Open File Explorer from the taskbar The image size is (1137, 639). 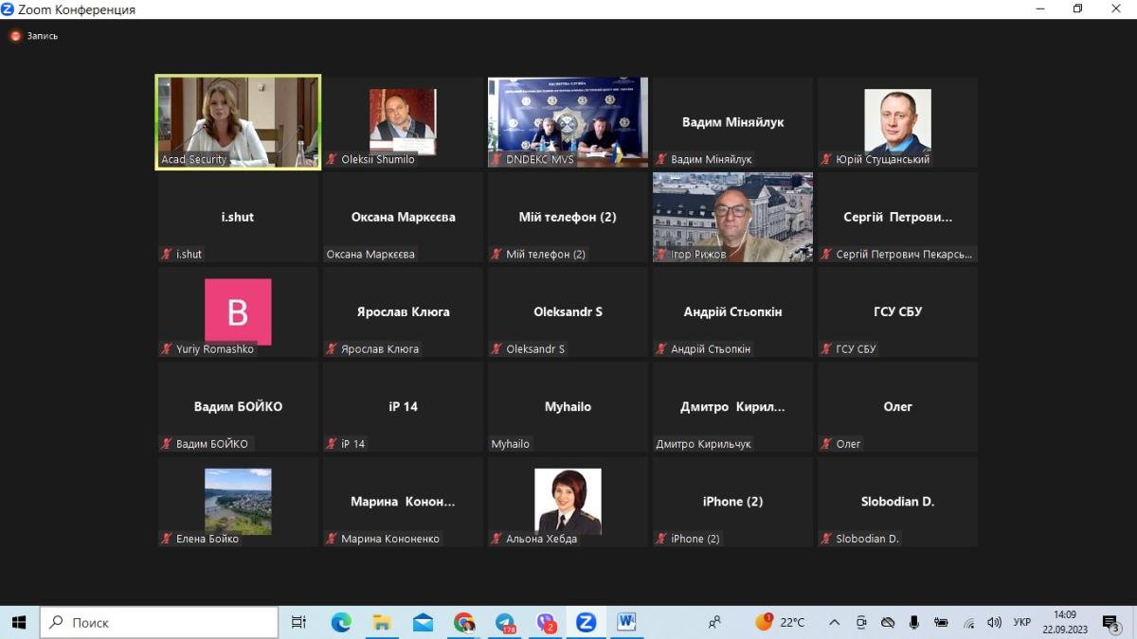[x=382, y=622]
